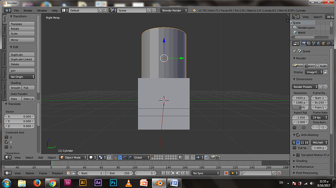The width and height of the screenshot is (336, 188).
Task: Expand the Performance panel
Action: click(304, 167)
